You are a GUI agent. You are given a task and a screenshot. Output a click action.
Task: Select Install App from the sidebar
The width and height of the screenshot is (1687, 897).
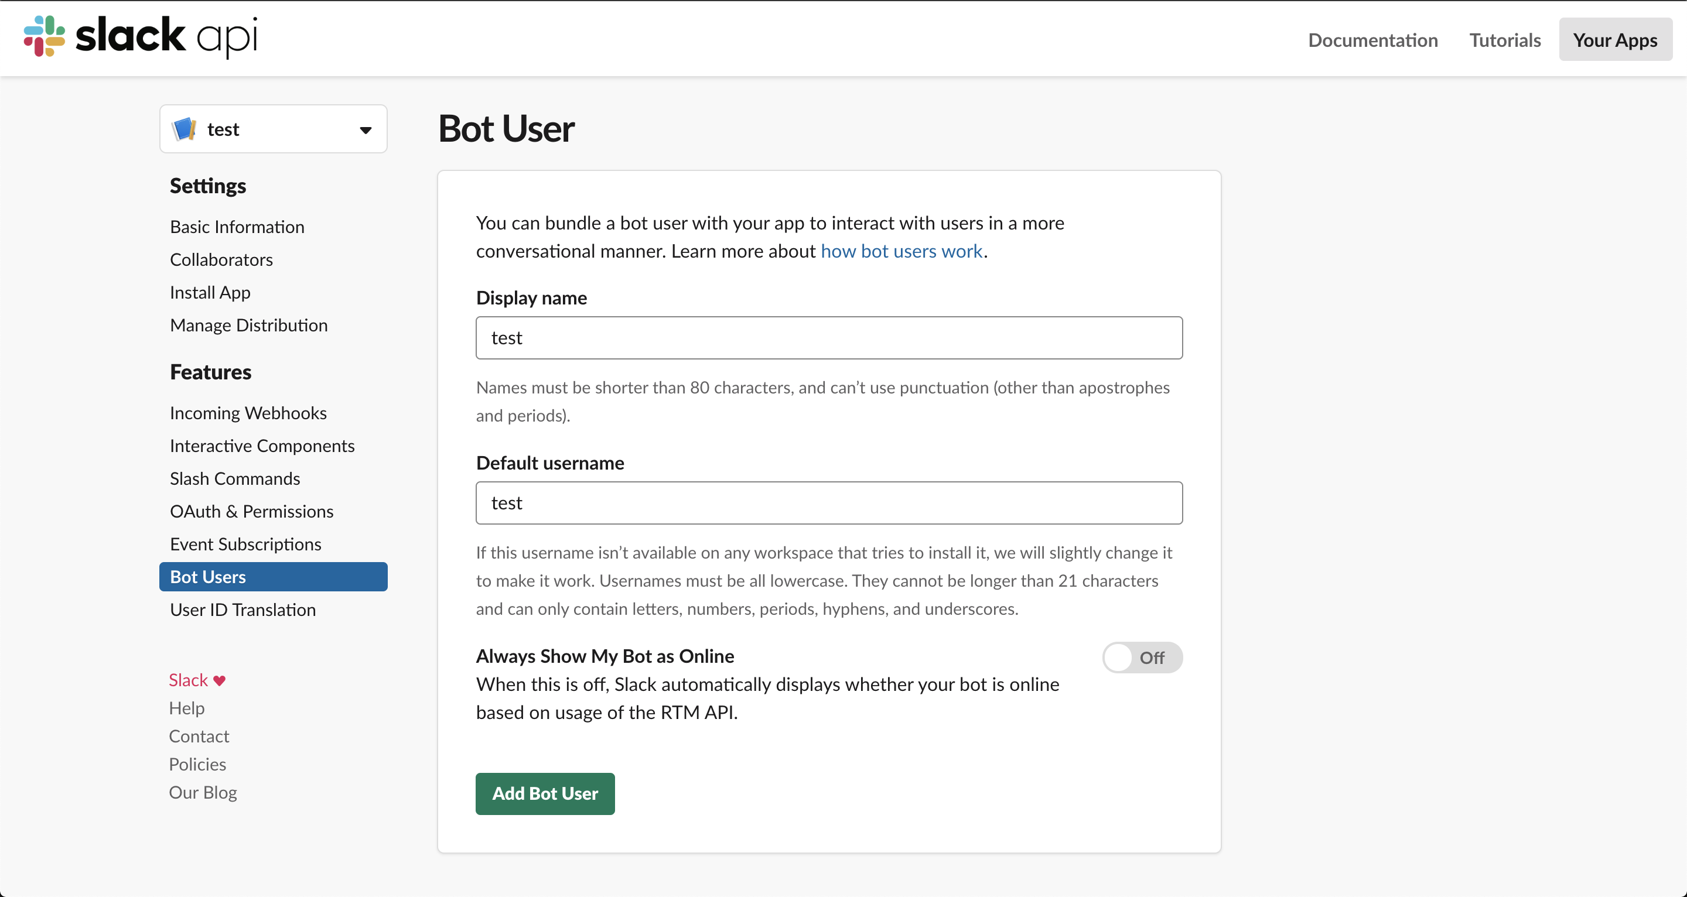point(210,292)
